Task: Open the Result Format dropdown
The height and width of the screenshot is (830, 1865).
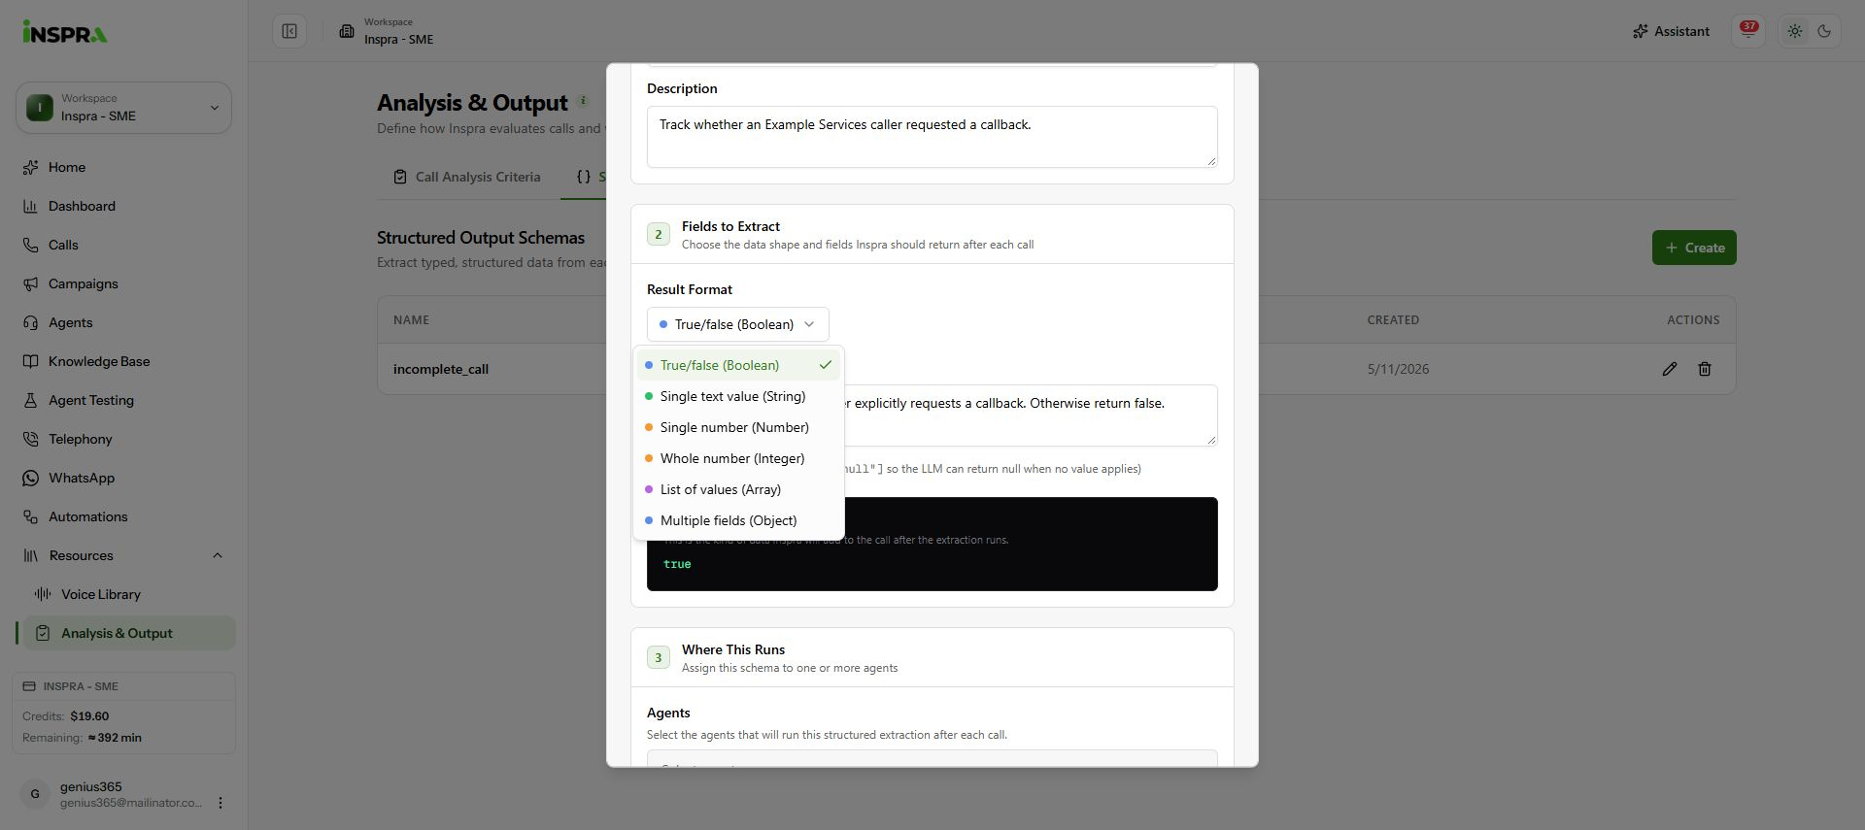Action: pos(738,324)
